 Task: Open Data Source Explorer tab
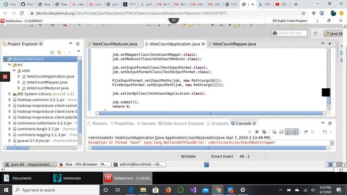(181, 123)
